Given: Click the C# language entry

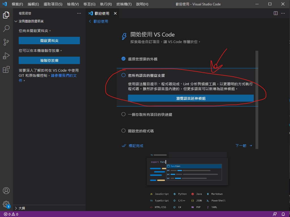Looking at the screenshot, I should click(177, 207).
